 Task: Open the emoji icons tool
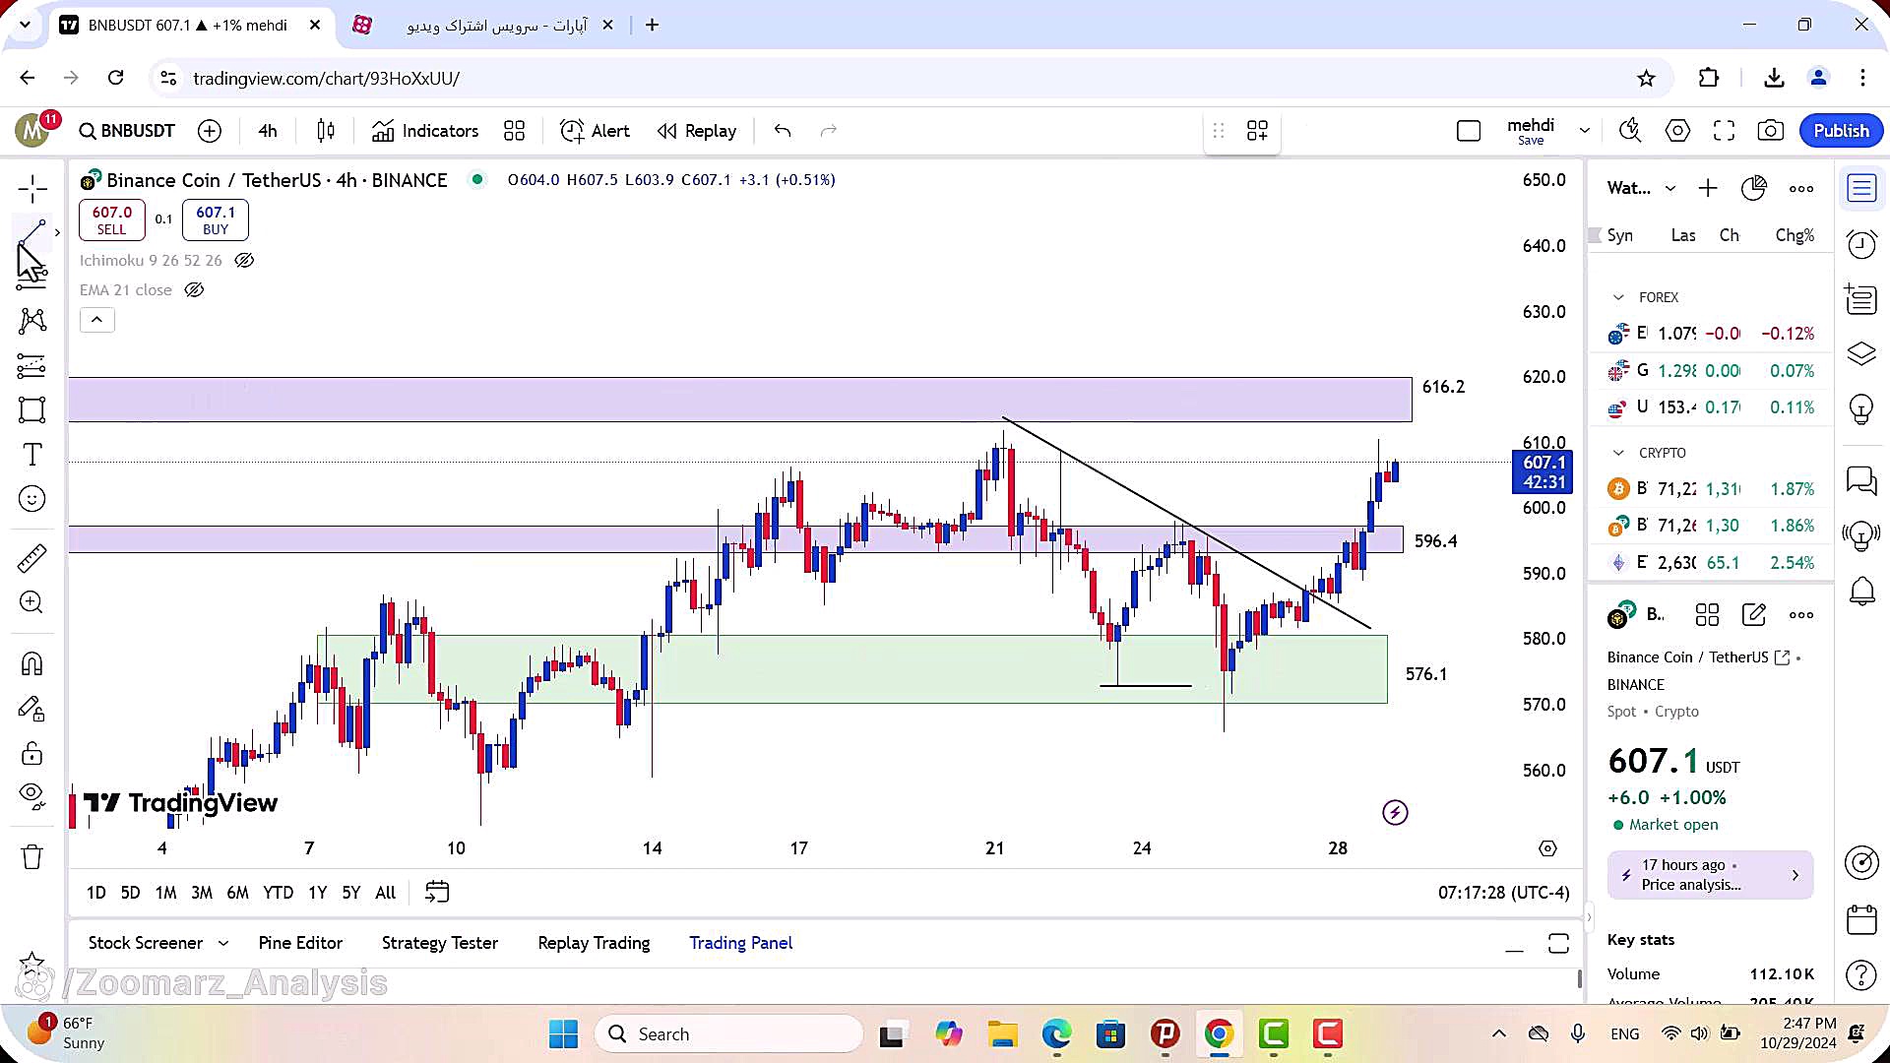31,499
